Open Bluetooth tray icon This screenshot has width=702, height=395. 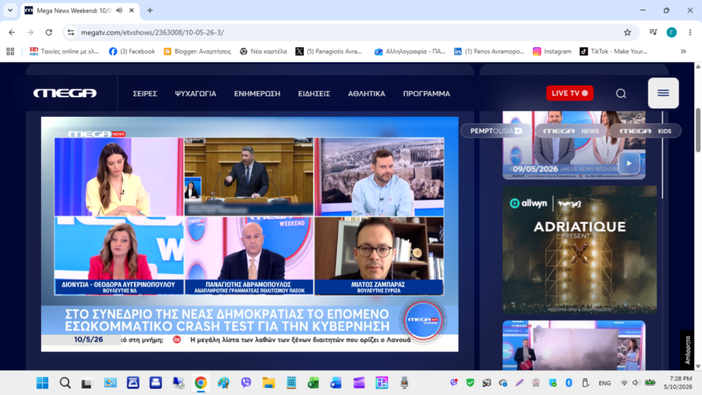click(x=569, y=383)
